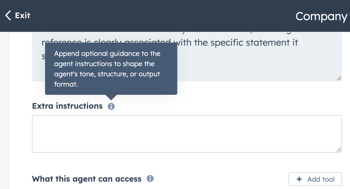Focus the empty Extra instructions text box
Screen dimensions: 350x189
click(x=187, y=134)
